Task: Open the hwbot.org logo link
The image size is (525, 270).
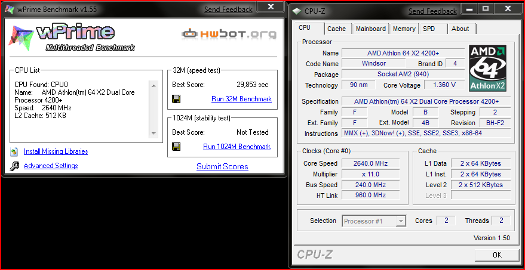Action: [x=229, y=33]
